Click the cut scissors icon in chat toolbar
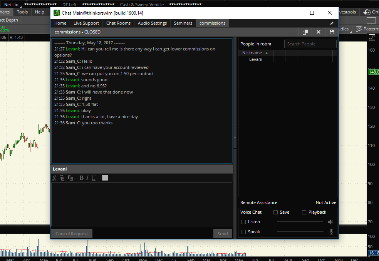The height and width of the screenshot is (261, 379). coord(54,178)
